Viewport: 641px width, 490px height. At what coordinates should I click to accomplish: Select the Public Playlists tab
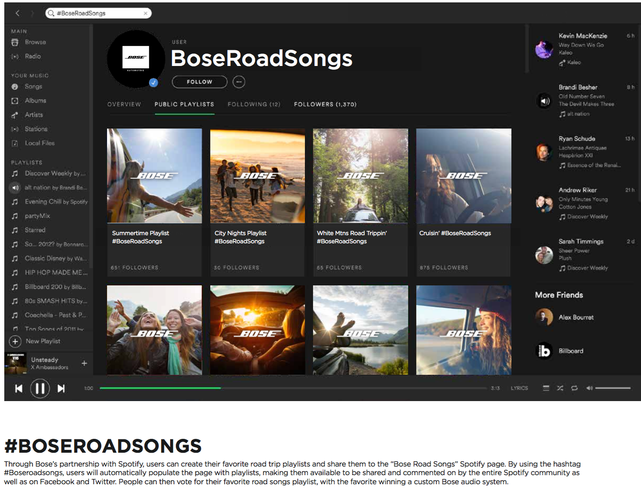coord(184,104)
